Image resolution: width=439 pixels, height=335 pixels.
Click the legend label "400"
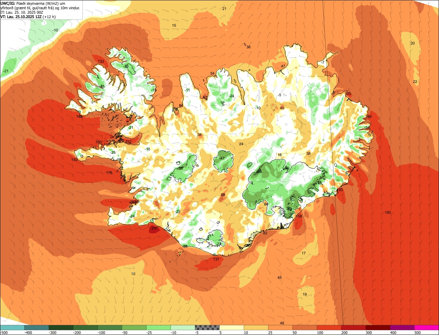(x=393, y=333)
